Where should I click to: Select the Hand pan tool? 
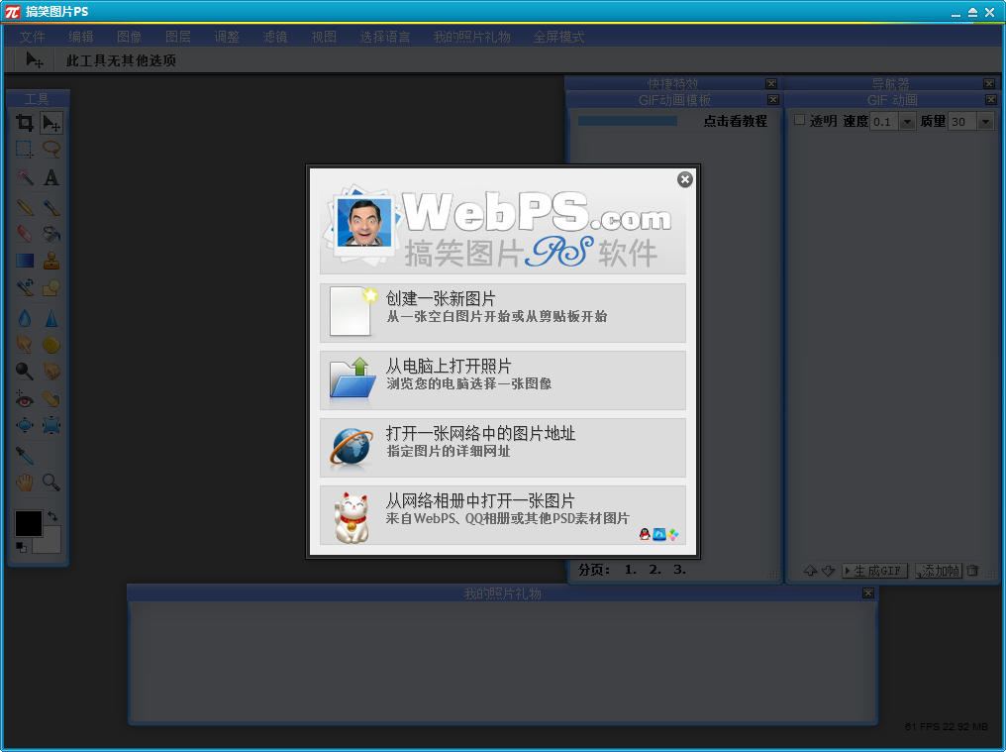pyautogui.click(x=25, y=483)
